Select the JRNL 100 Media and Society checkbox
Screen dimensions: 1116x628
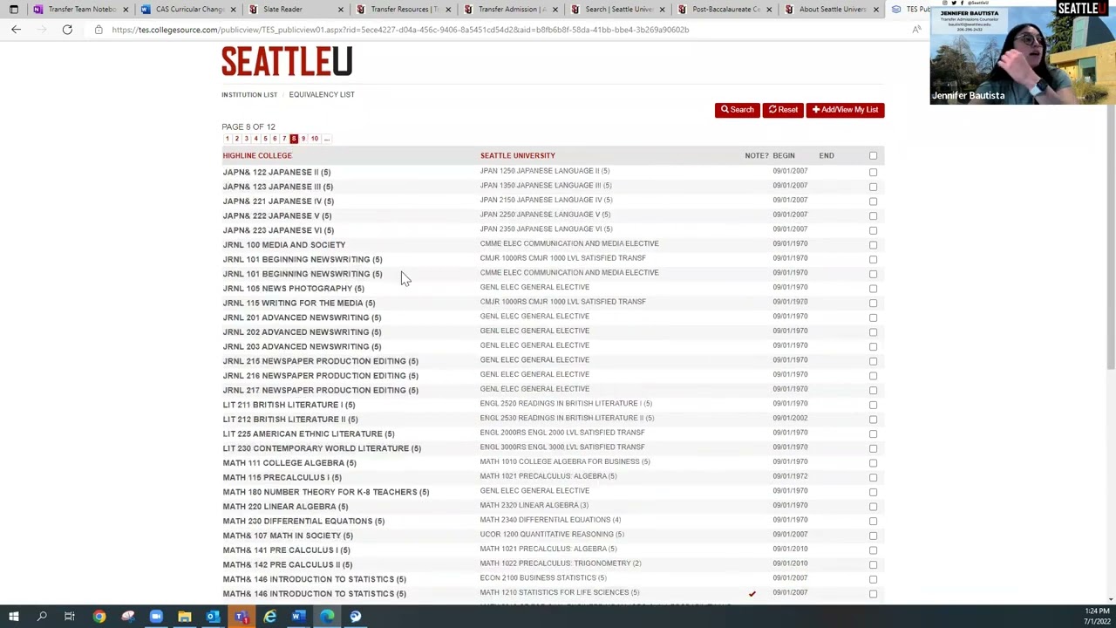pyautogui.click(x=873, y=245)
